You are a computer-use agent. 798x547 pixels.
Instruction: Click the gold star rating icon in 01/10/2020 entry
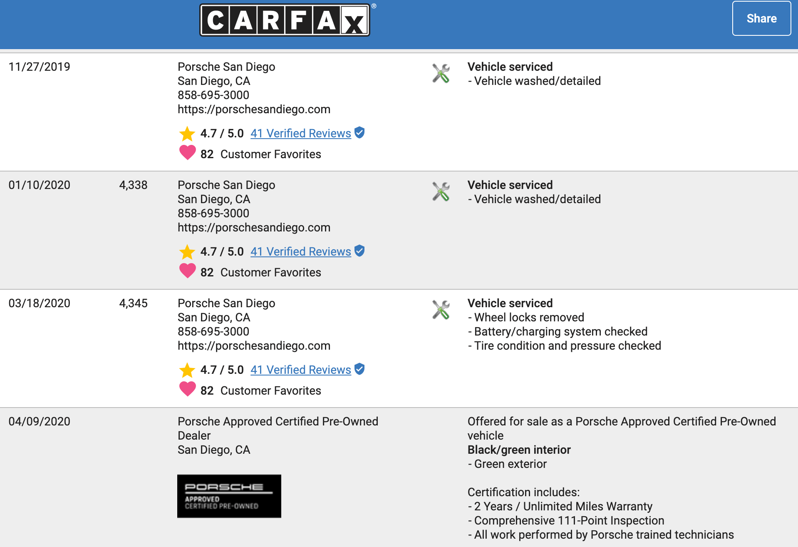(187, 252)
